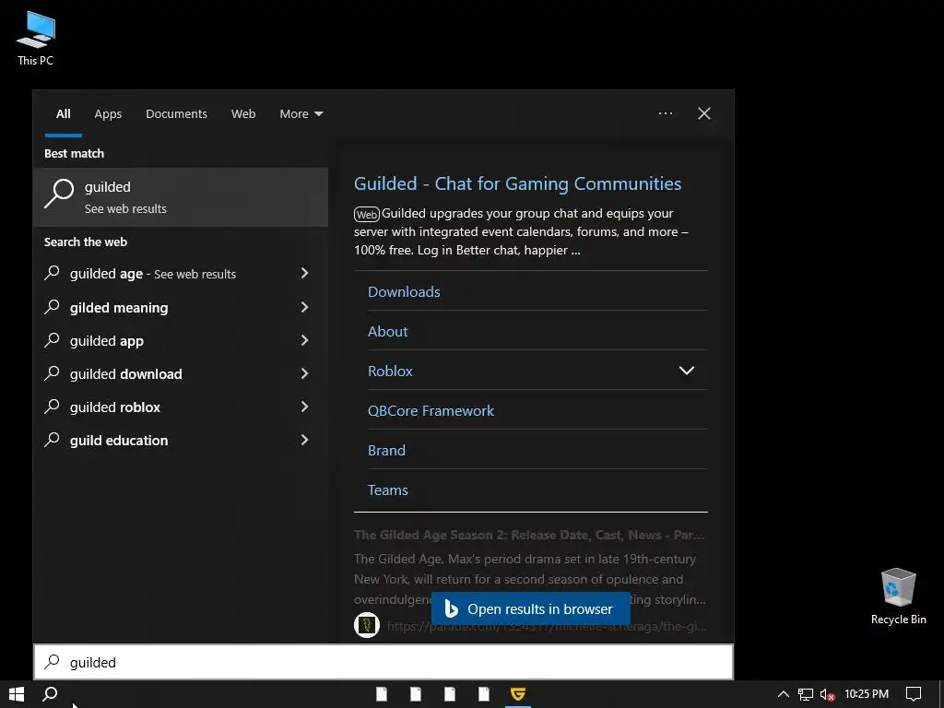Click Open results in browser button

[531, 608]
